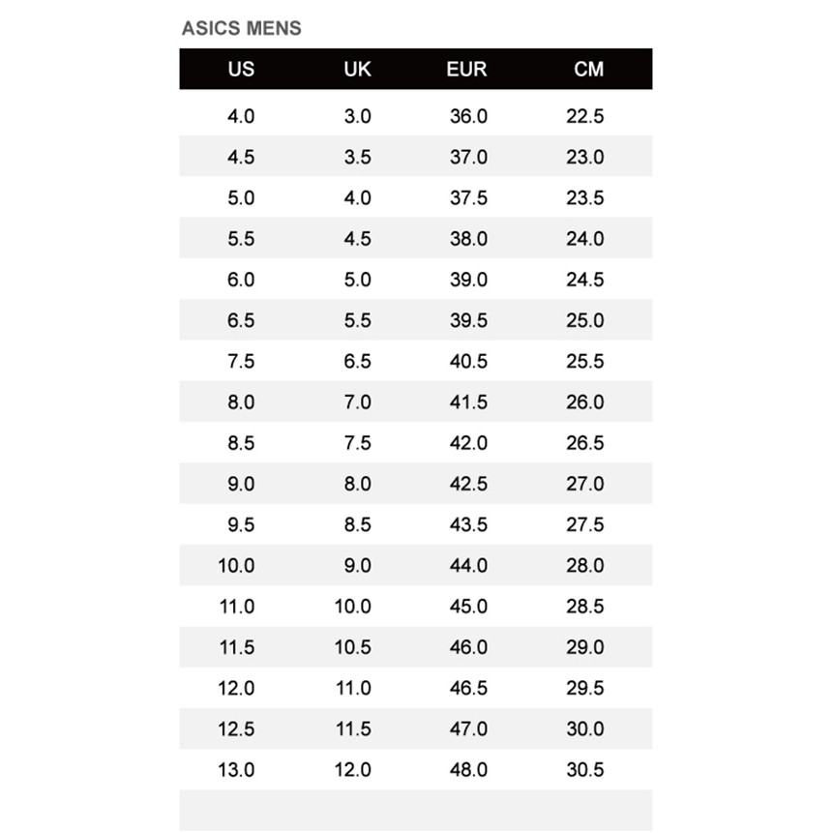Select US size 13.0 in last row
833x833 pixels.
click(236, 770)
